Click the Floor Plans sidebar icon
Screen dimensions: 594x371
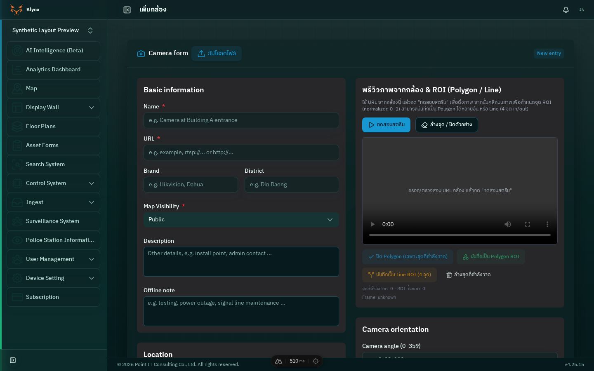tap(17, 127)
